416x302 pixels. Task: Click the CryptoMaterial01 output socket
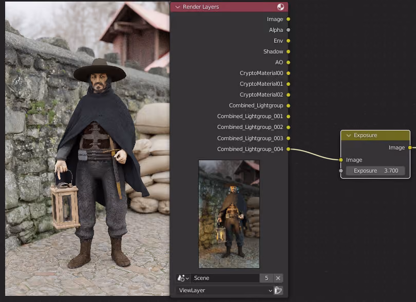point(289,84)
